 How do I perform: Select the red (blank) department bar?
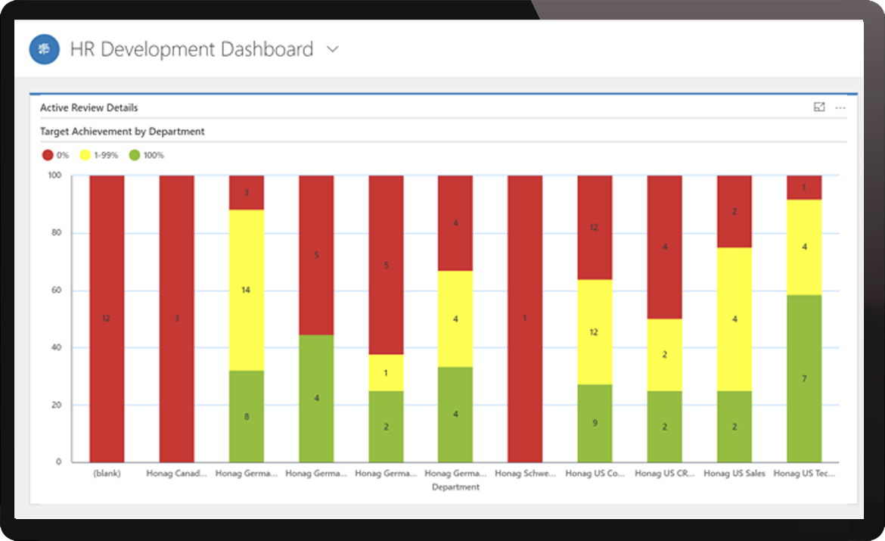[107, 318]
